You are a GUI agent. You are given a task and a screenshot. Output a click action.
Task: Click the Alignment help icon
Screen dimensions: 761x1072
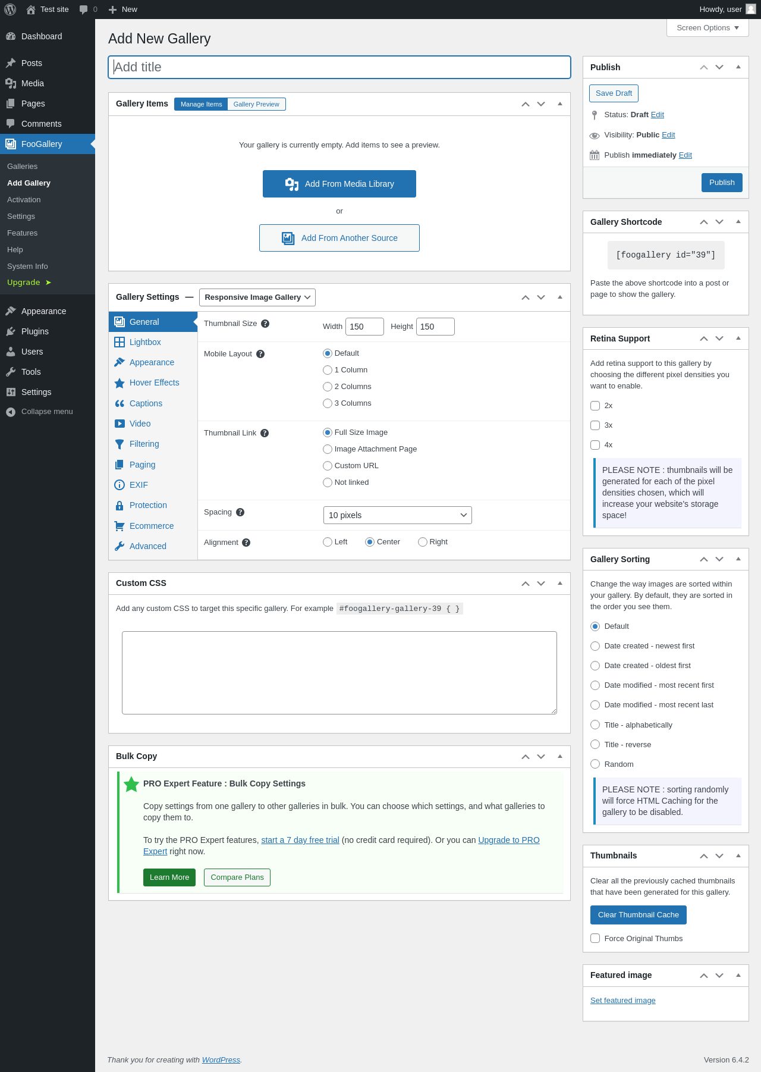pyautogui.click(x=246, y=543)
